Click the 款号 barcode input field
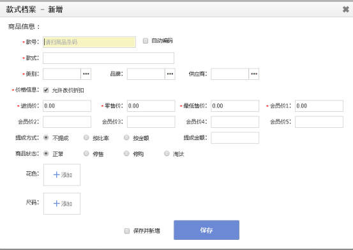The width and height of the screenshot is (353, 250). tap(89, 42)
